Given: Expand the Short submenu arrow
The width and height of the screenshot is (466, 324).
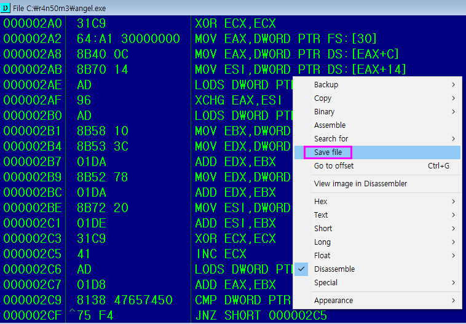Looking at the screenshot, I should click(454, 229).
